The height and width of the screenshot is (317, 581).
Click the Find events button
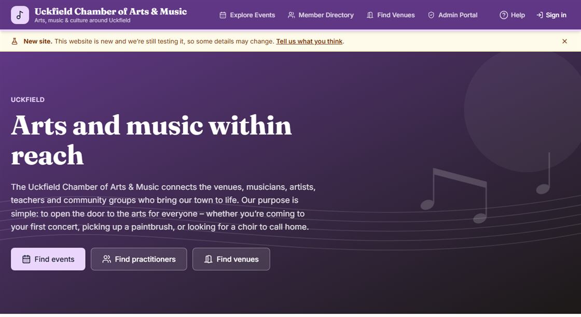48,259
